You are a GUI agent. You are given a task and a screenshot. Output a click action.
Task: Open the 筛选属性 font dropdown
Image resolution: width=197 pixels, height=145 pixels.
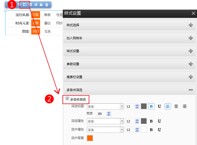[122, 121]
